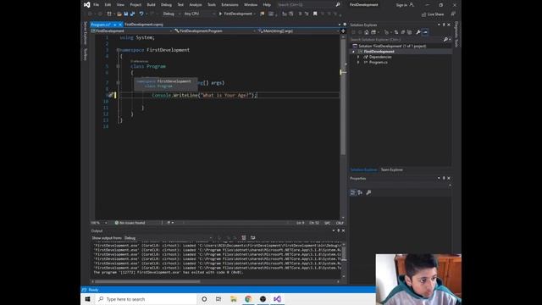Open the Edit menu
The width and height of the screenshot is (542, 305).
[108, 5]
